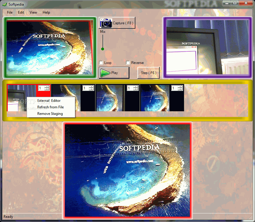This screenshot has height=222, width=255.
Task: Click the green-bordered preview image
Action: (x=50, y=47)
